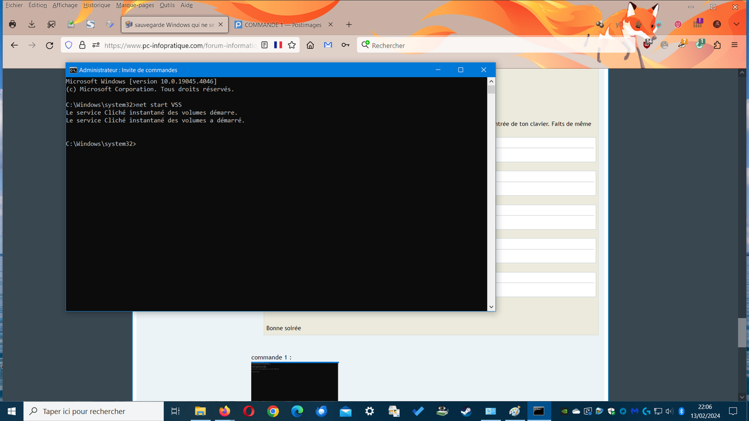Click the pink face extension icon

pyautogui.click(x=678, y=25)
